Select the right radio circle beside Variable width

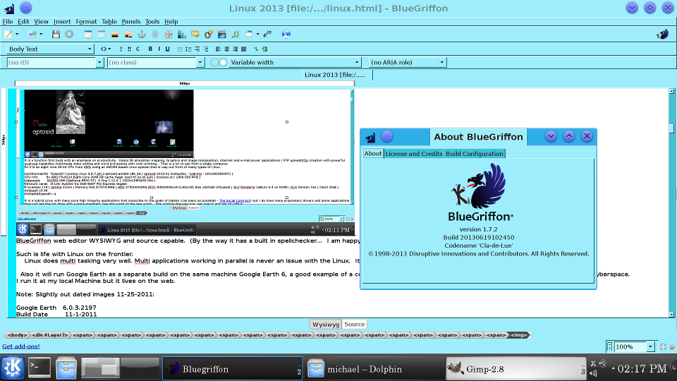(223, 63)
